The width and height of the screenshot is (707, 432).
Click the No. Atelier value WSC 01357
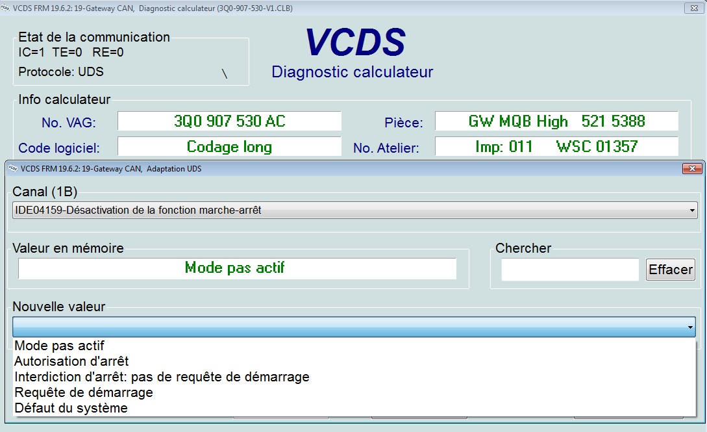pyautogui.click(x=556, y=147)
